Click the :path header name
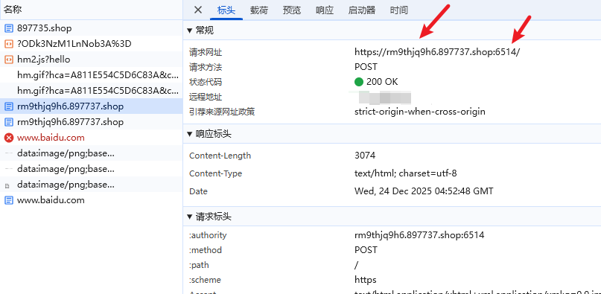601x294 pixels. (199, 265)
